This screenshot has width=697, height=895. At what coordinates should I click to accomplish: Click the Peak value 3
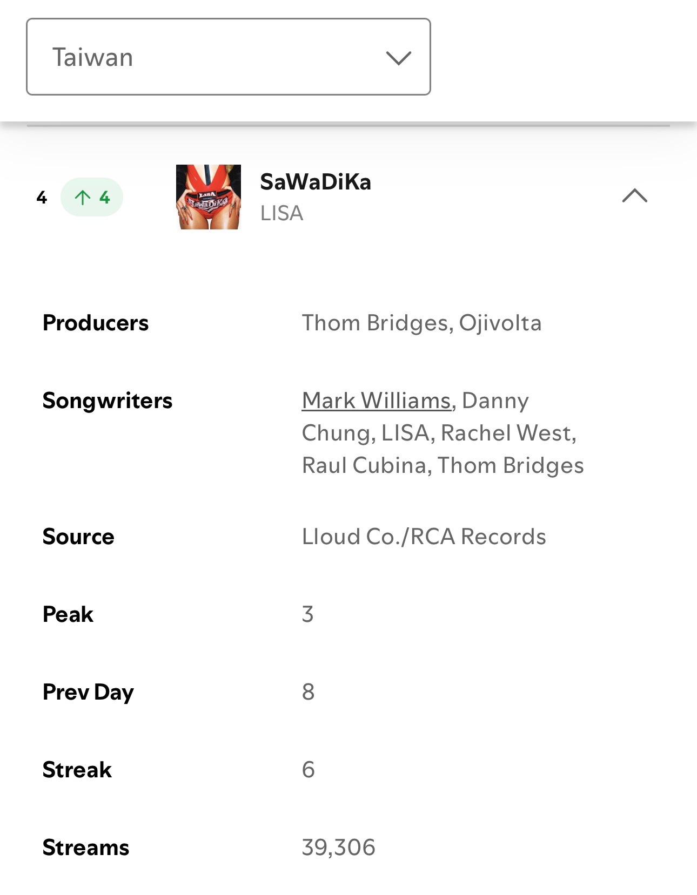pyautogui.click(x=307, y=614)
